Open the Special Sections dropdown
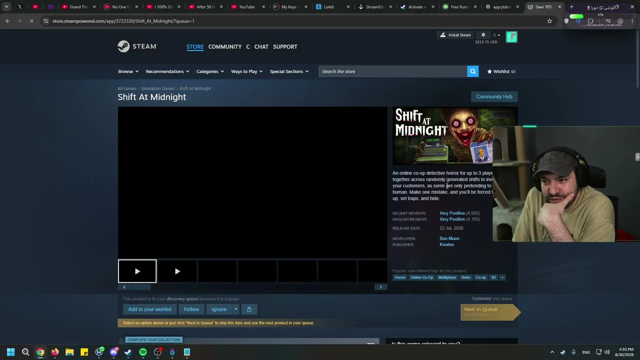Image resolution: width=640 pixels, height=360 pixels. pos(289,71)
